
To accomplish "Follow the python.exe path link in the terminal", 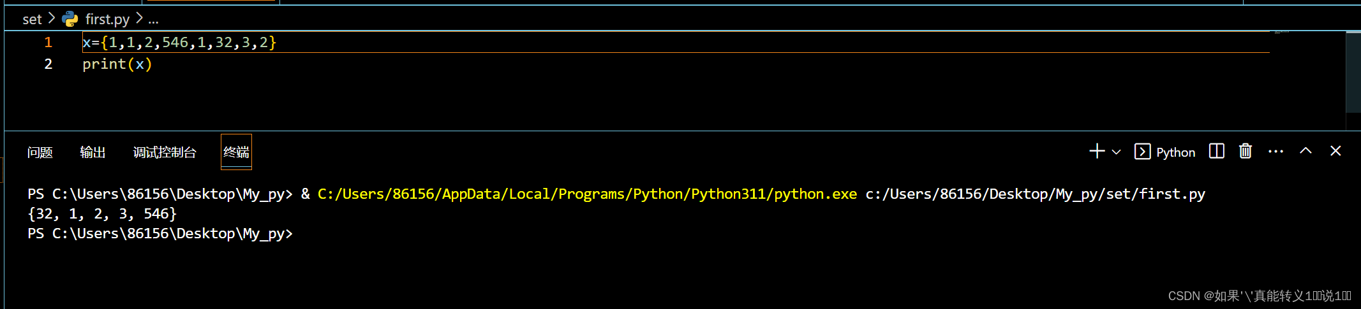I will point(587,194).
